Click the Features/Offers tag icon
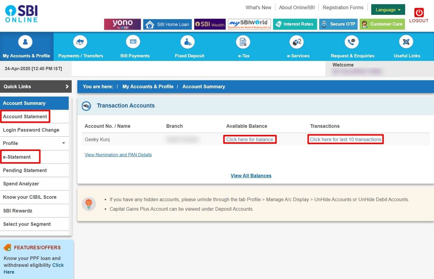This screenshot has height=279, width=434. 7,248
